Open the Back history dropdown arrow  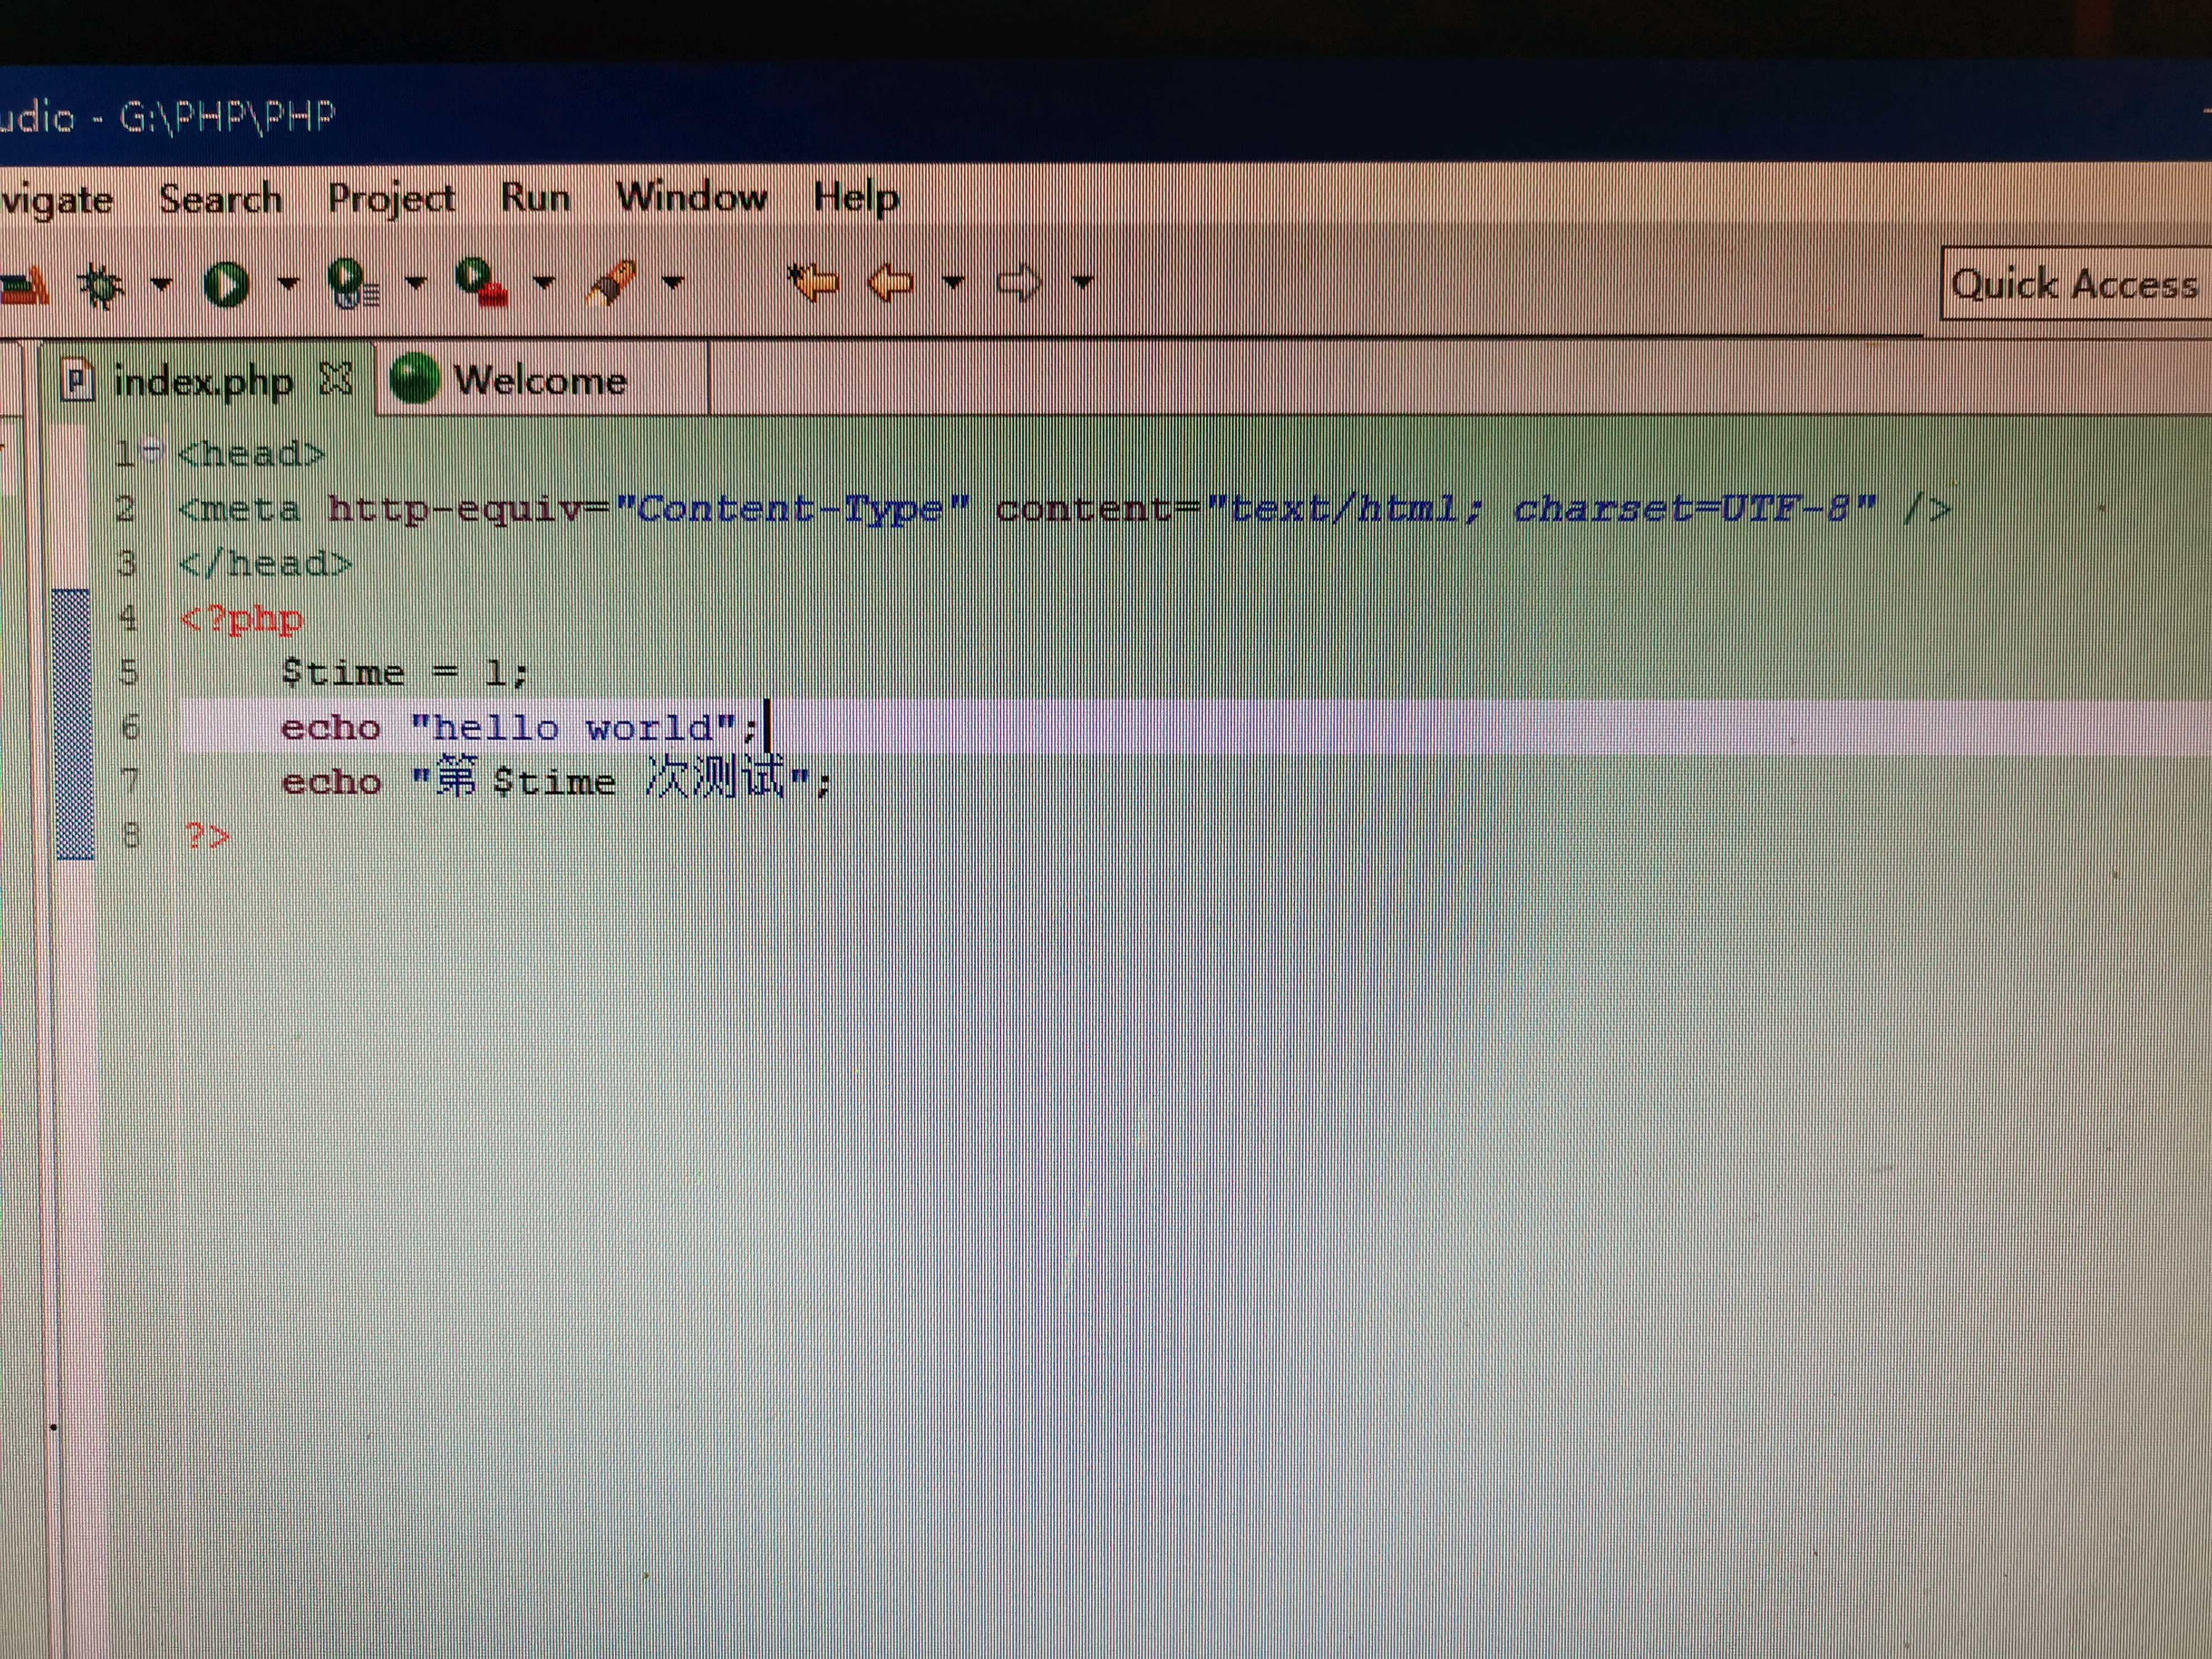click(953, 283)
